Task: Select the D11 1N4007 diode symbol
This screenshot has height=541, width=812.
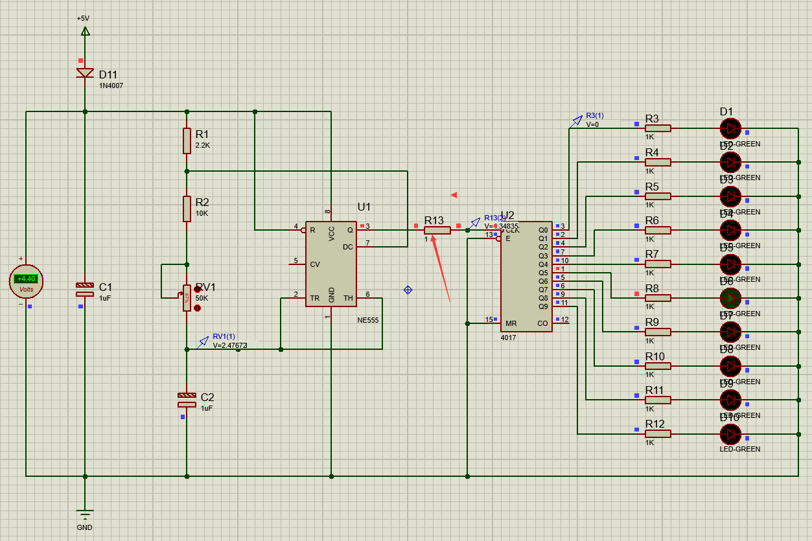Action: coord(85,73)
